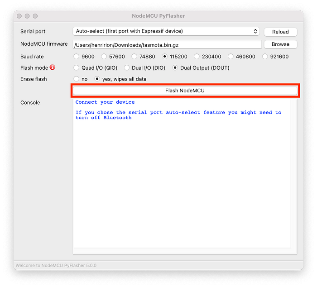Click the status bar welcome message
The image size is (317, 287).
56,265
